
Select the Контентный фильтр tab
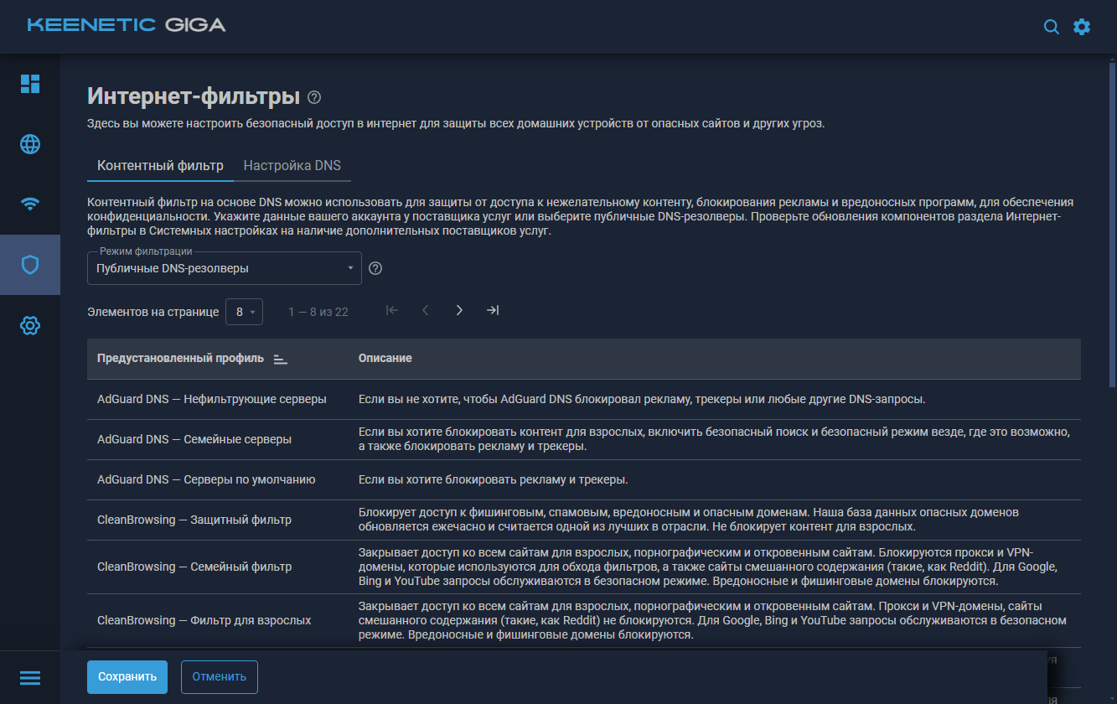coord(160,165)
